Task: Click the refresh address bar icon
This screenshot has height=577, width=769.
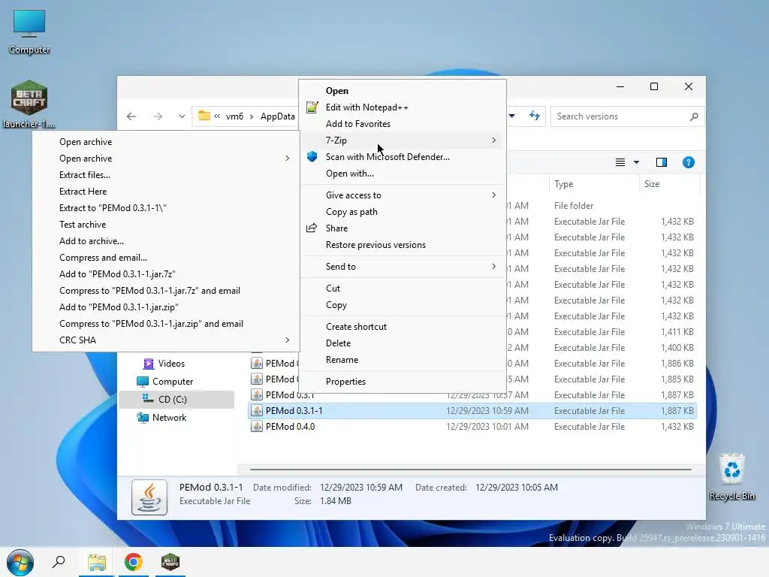Action: (x=535, y=116)
